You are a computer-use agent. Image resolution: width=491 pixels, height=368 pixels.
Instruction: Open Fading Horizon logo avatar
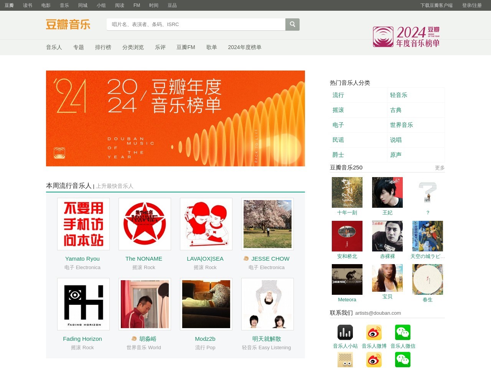pos(83,304)
